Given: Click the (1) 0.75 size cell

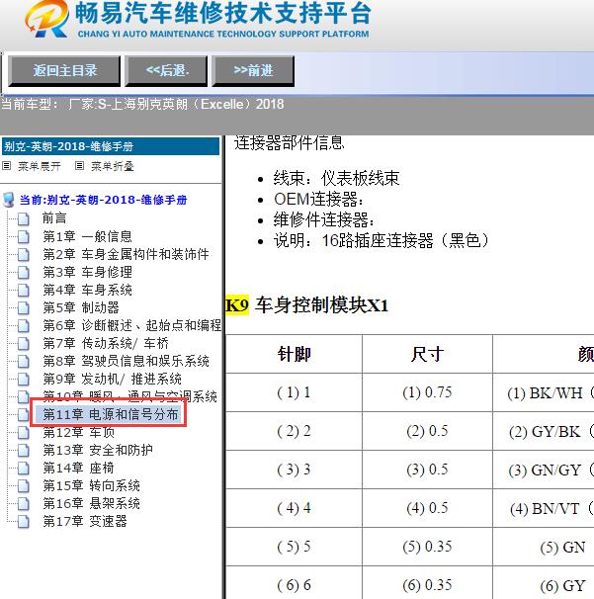Looking at the screenshot, I should tap(427, 392).
